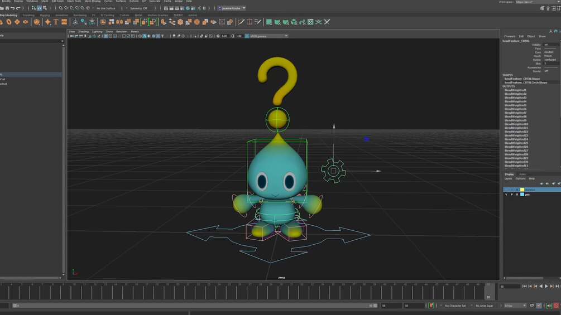Screen dimensions: 561x315
Task: Click the current frame field showing 50
Action: (x=510, y=287)
